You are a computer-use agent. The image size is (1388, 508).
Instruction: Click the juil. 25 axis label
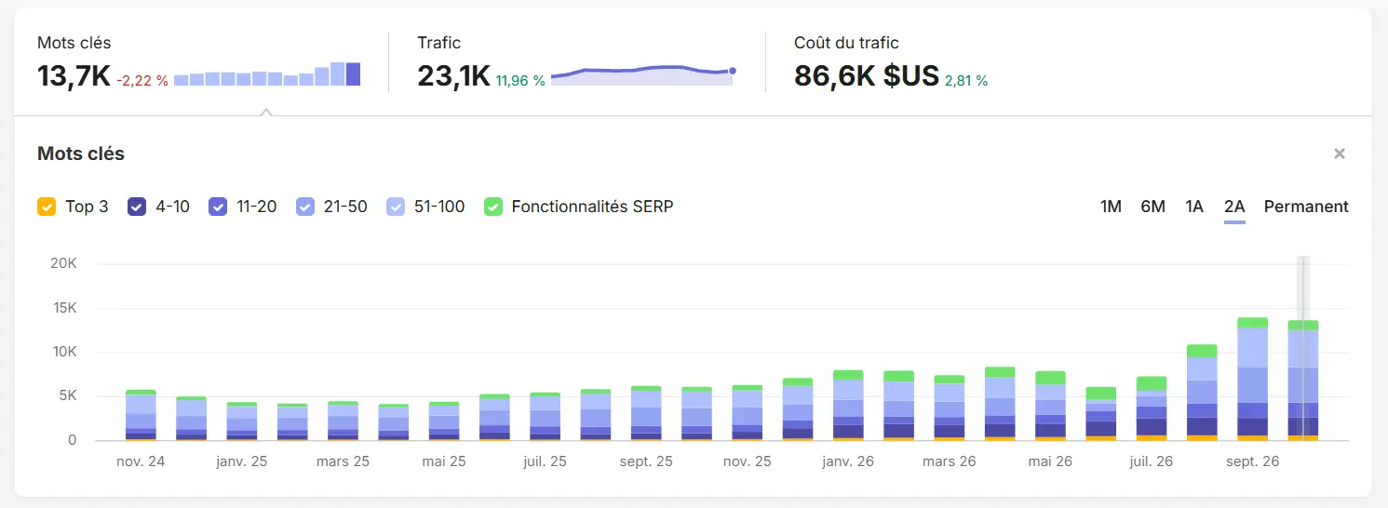coord(545,461)
